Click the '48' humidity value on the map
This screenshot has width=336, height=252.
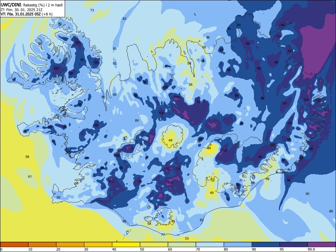click(x=212, y=193)
